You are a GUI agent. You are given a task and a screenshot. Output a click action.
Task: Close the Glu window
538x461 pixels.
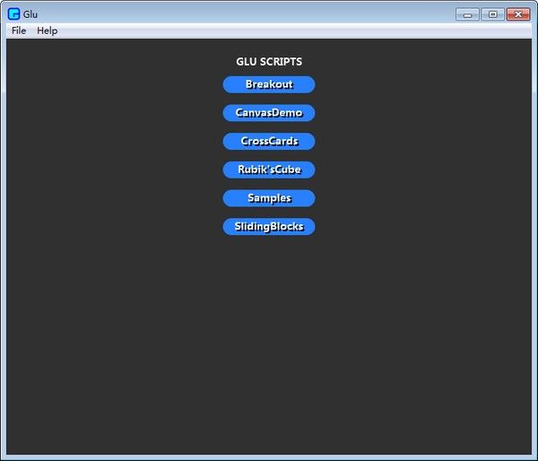point(518,14)
